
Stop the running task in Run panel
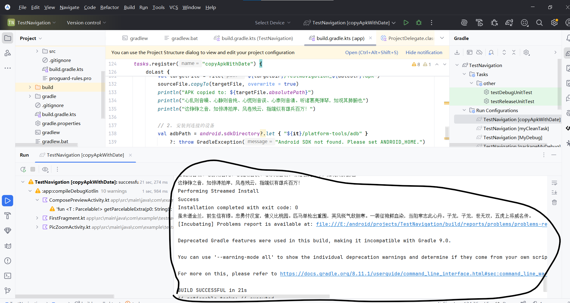coord(33,169)
